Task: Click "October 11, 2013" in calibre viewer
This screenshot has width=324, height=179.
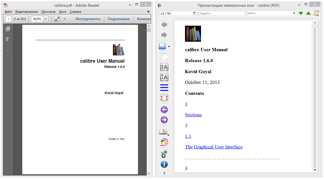Action: pyautogui.click(x=202, y=82)
